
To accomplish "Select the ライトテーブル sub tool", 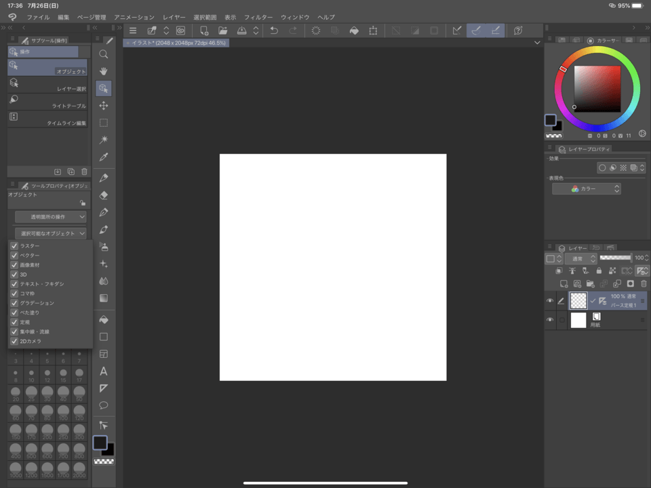I will (x=47, y=102).
